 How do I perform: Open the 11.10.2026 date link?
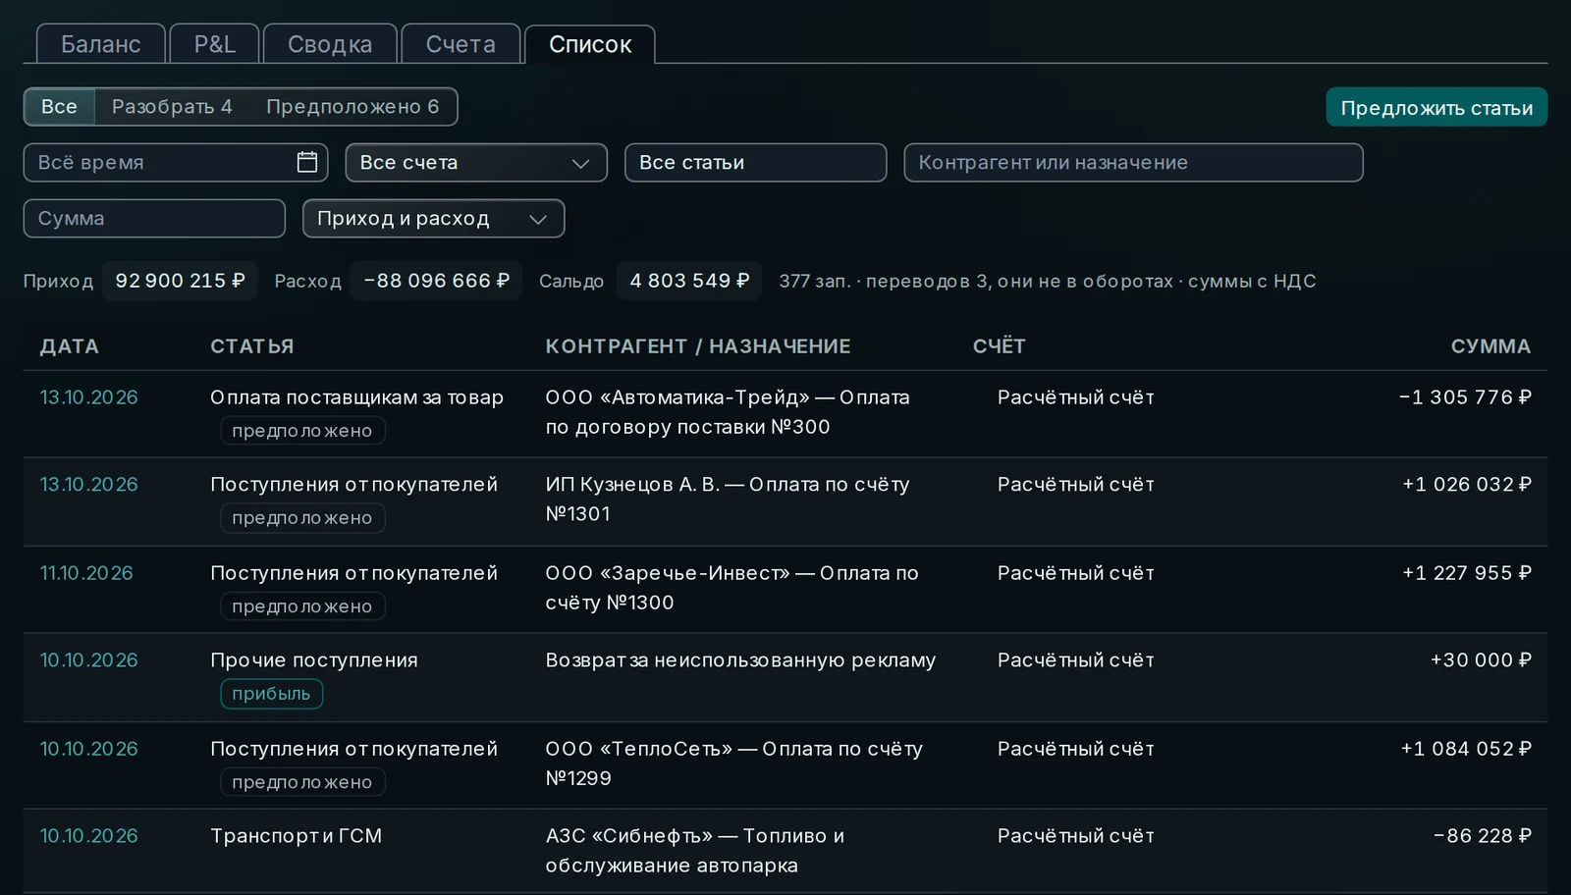click(x=86, y=573)
